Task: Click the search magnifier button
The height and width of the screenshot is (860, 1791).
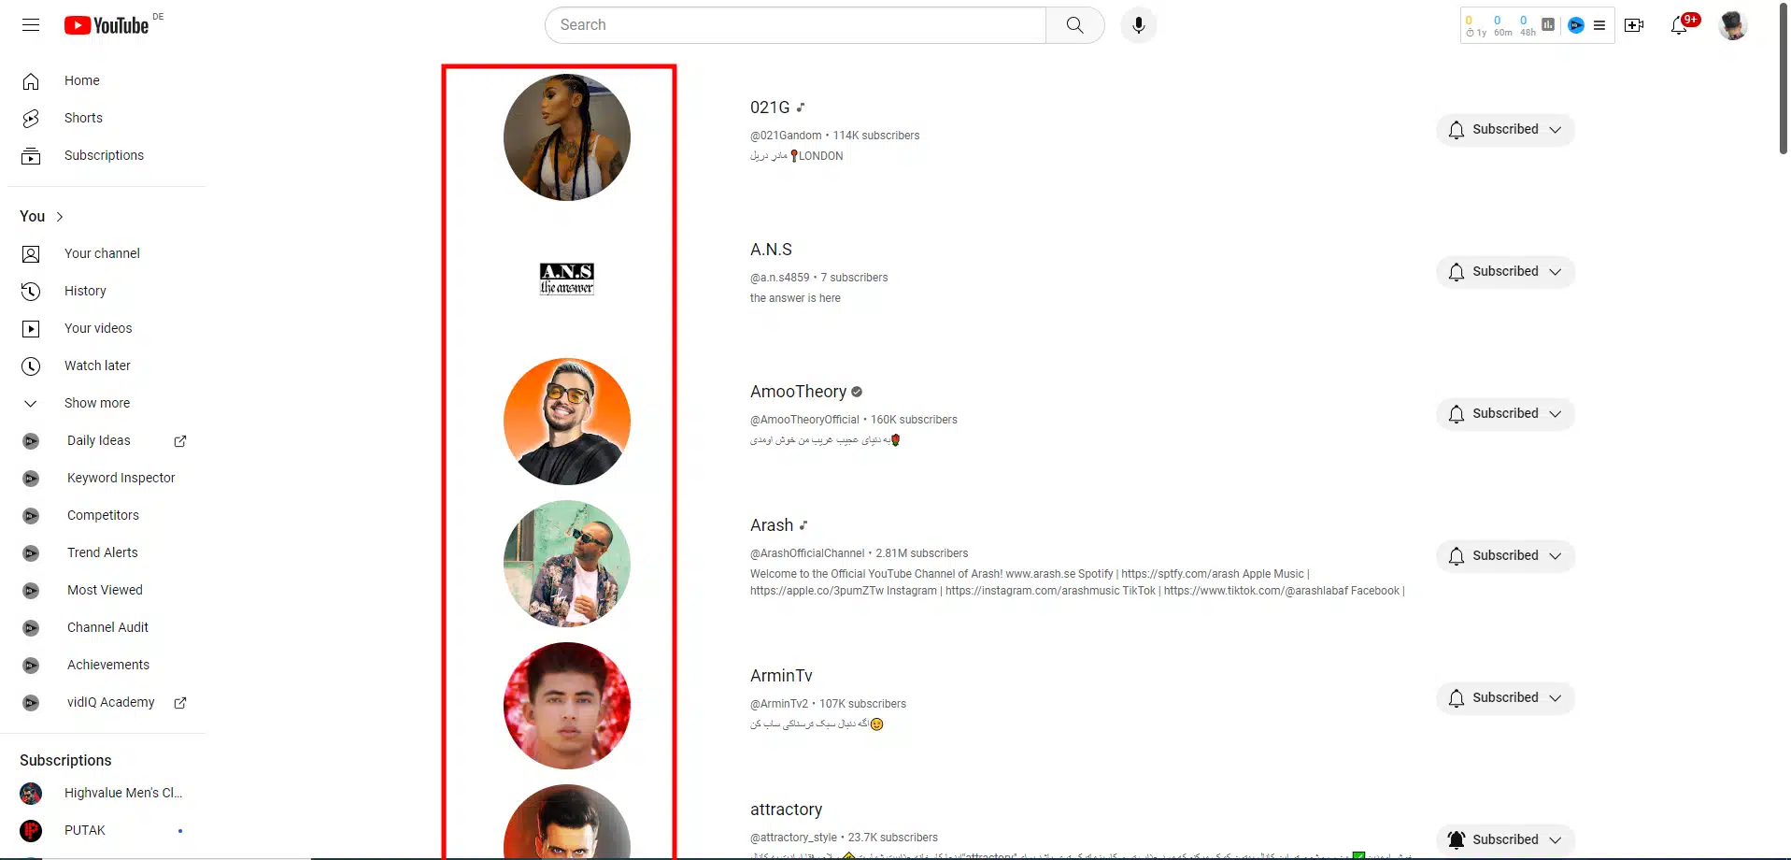Action: pos(1074,25)
